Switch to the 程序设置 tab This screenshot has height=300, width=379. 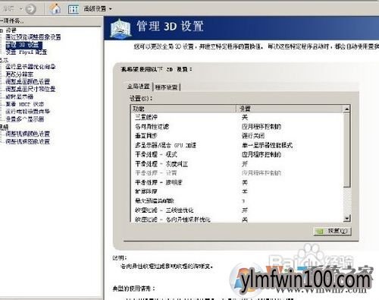click(x=166, y=87)
